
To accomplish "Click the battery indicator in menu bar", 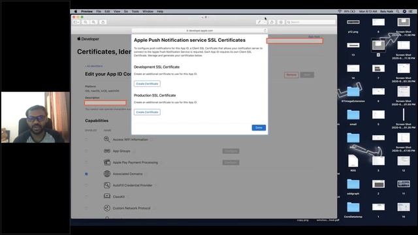I will click(349, 12).
